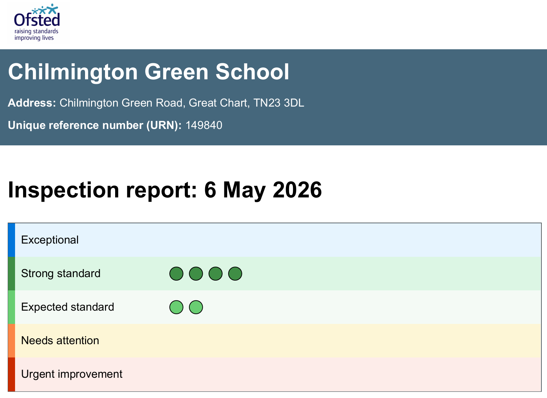Click the Address: bold label

(x=32, y=103)
